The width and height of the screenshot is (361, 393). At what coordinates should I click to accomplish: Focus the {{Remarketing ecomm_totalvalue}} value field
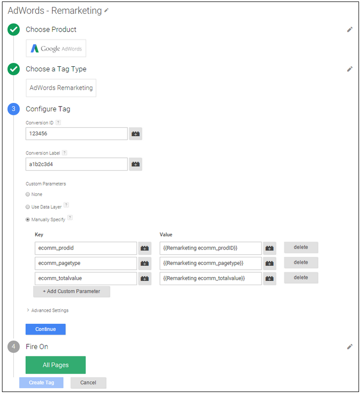click(x=211, y=279)
